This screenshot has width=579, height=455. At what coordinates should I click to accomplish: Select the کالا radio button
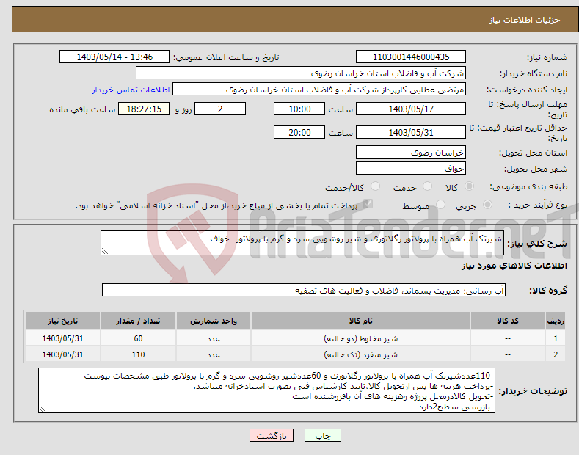[x=469, y=186]
